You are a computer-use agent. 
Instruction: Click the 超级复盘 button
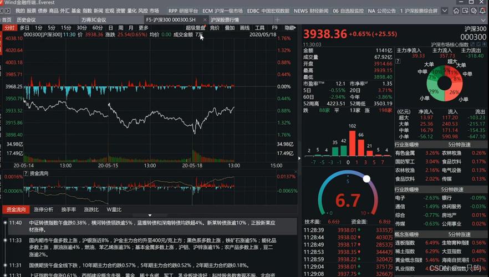pos(196,28)
